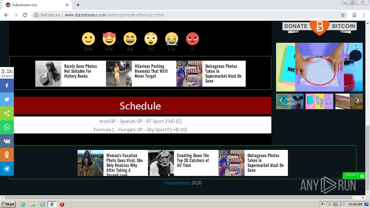Share the page via WhatsApp
370x208 pixels.
[x=7, y=127]
